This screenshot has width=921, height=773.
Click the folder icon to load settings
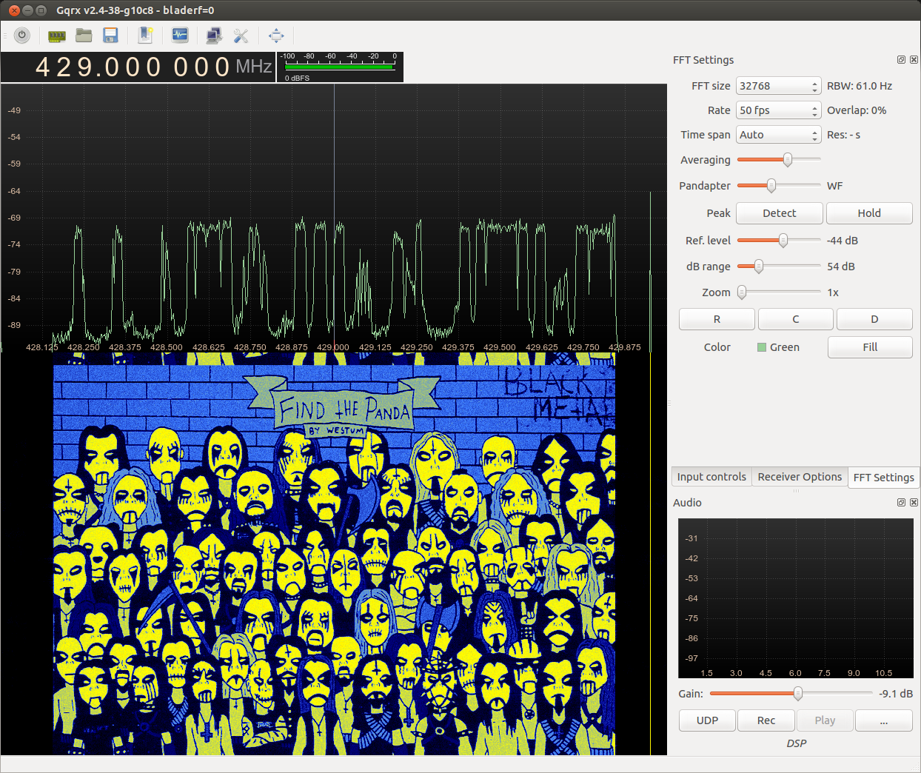[84, 35]
